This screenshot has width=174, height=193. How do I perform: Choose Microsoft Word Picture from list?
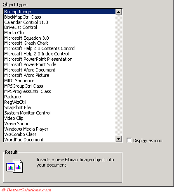click(59, 75)
